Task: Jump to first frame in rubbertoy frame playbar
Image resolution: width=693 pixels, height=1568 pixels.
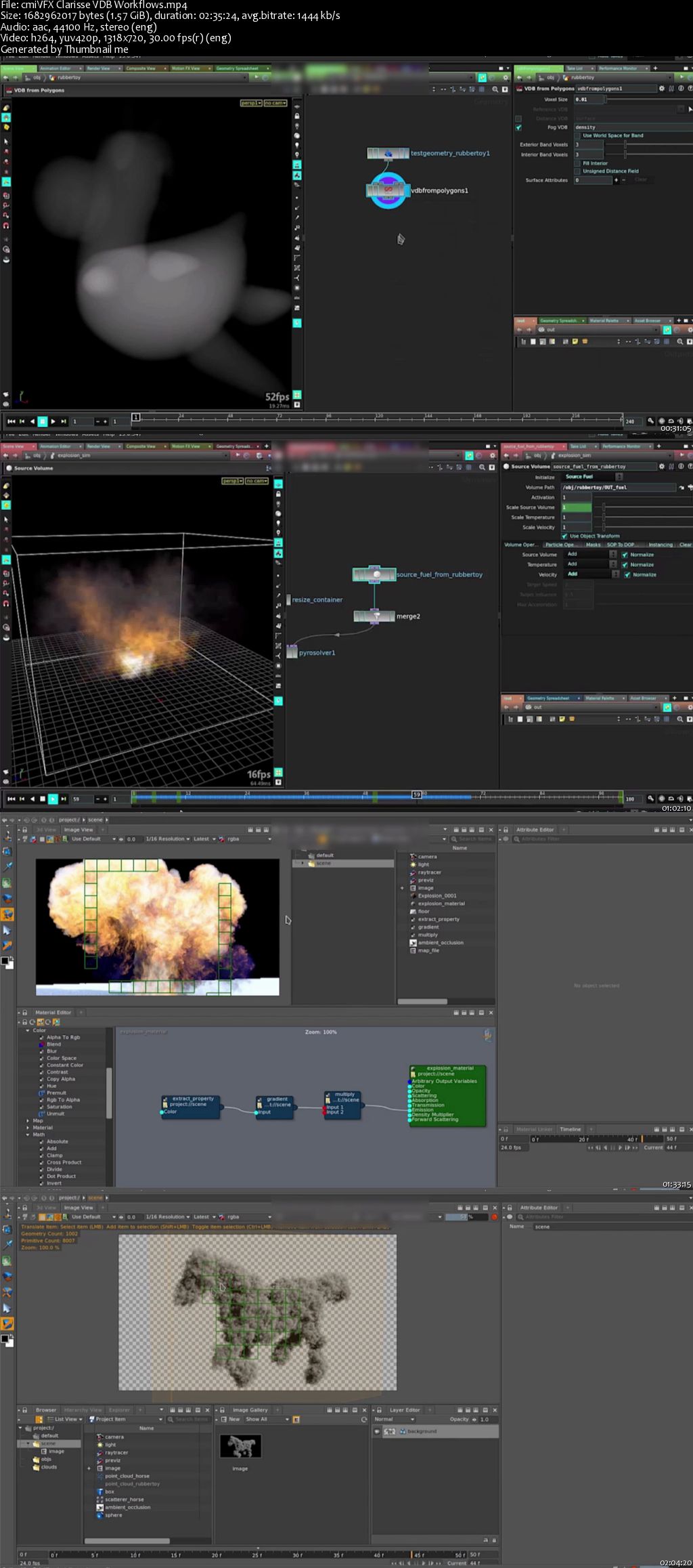Action: coord(10,421)
